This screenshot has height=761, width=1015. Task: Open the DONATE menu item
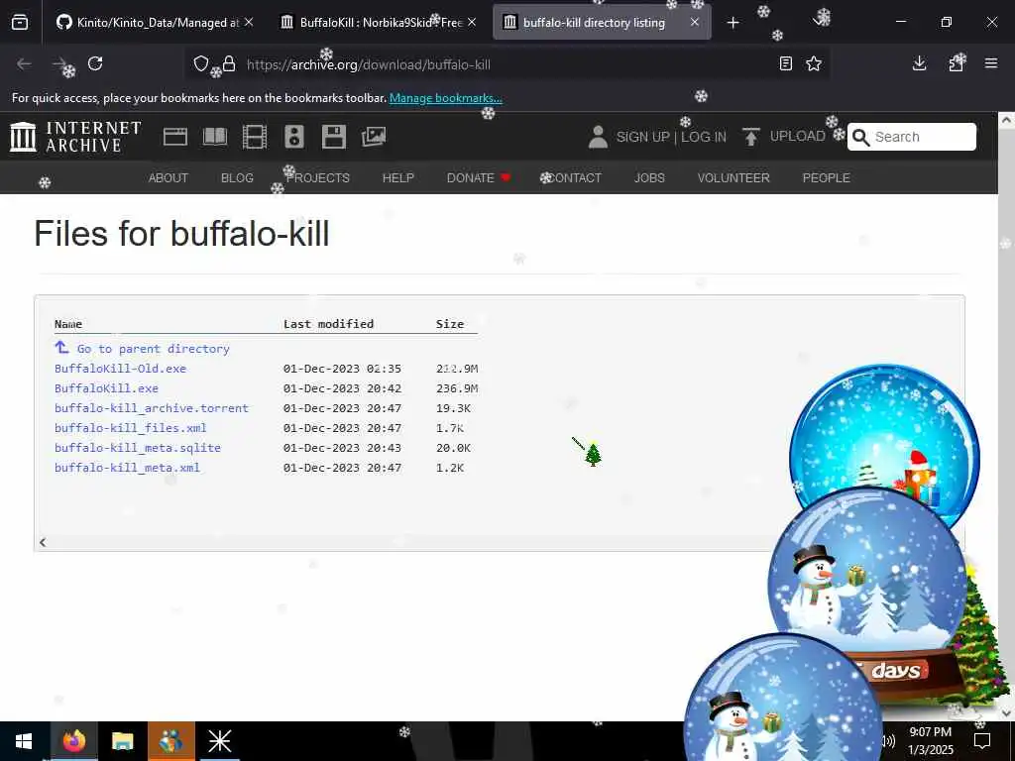point(479,178)
